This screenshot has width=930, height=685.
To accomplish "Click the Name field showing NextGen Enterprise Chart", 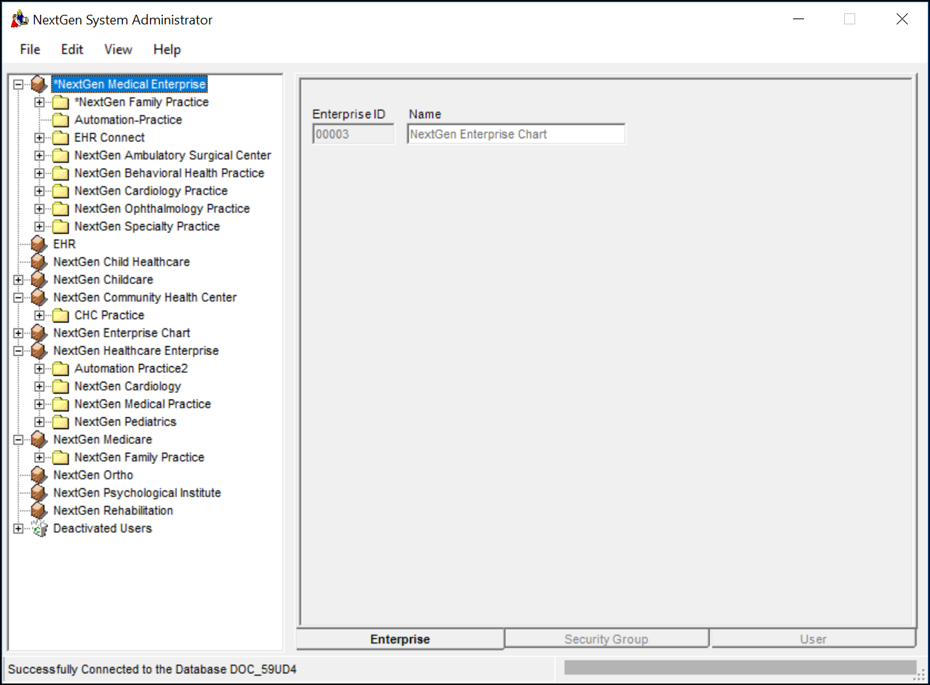I will coord(516,134).
